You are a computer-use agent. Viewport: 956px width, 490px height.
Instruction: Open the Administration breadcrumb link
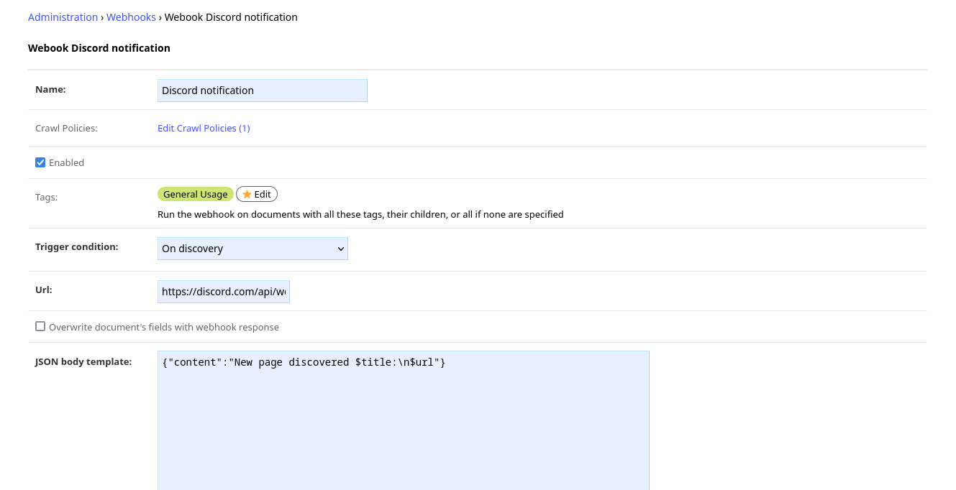(x=63, y=17)
